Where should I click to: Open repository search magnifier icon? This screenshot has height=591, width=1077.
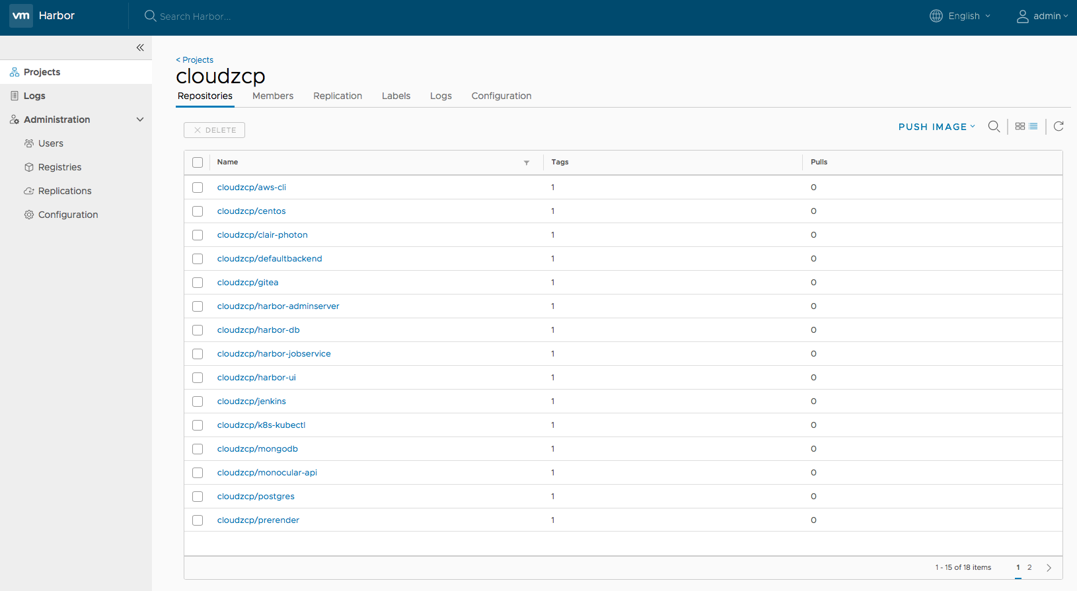coord(994,126)
